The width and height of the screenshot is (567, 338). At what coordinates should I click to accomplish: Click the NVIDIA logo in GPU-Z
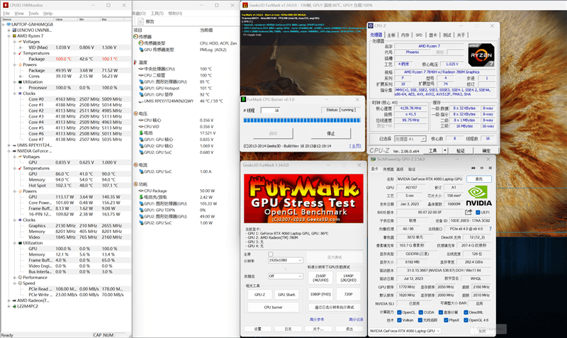(479, 194)
